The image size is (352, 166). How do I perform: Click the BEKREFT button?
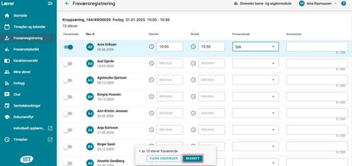click(192, 159)
